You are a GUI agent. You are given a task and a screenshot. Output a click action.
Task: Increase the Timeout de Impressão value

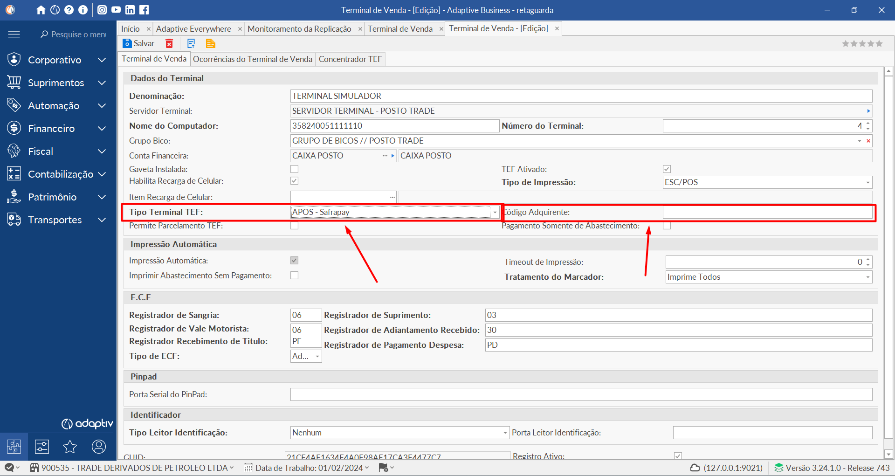tap(868, 259)
